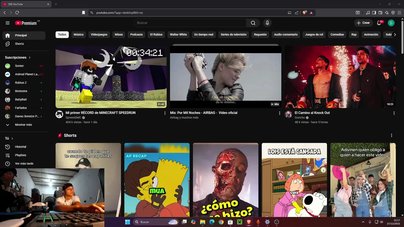
Task: Open the Brave Rewards triangle icon
Action: coord(311,13)
